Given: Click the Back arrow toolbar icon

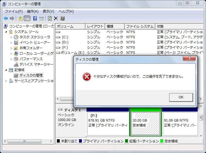Looking at the screenshot, I should 6,18.
